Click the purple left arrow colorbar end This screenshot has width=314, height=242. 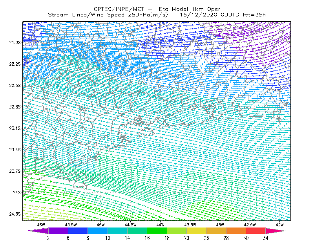click(x=38, y=231)
